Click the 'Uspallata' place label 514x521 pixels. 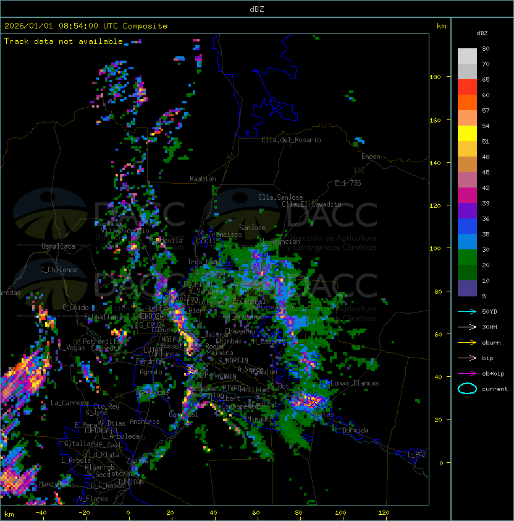58,246
